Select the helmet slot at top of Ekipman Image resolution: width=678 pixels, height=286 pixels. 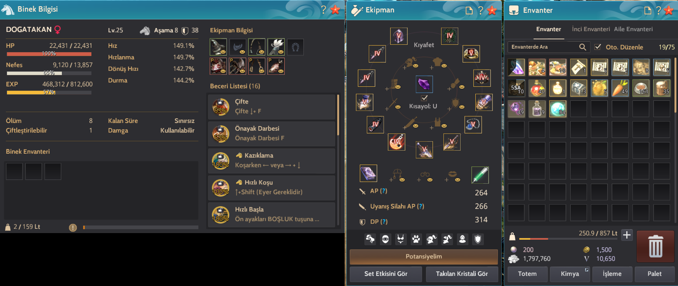(x=399, y=36)
